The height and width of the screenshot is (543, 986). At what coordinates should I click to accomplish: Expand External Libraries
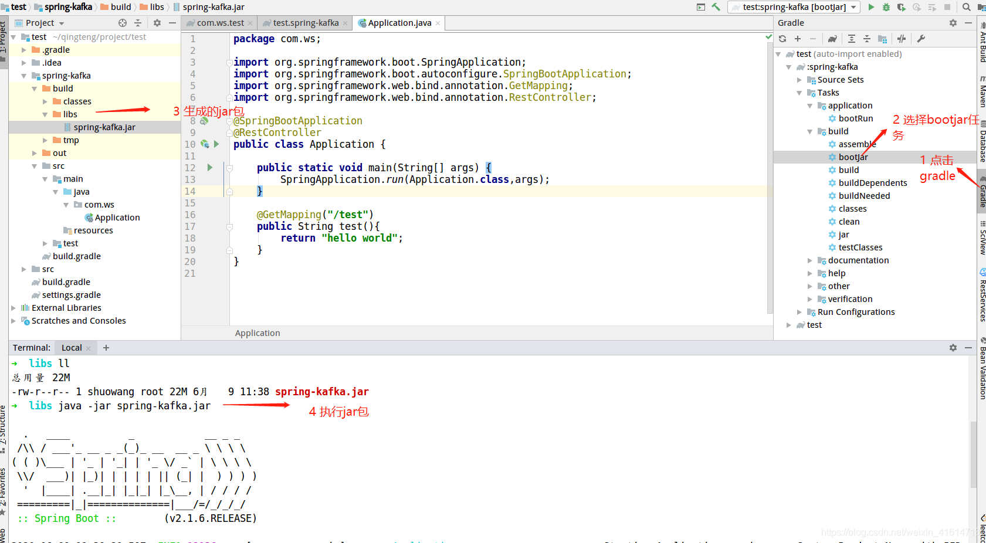pyautogui.click(x=13, y=308)
